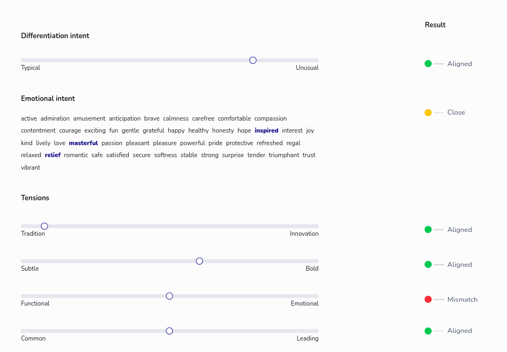Screen dimensions: 507x352
Task: Select the emotion word 'secure'
Action: point(142,155)
